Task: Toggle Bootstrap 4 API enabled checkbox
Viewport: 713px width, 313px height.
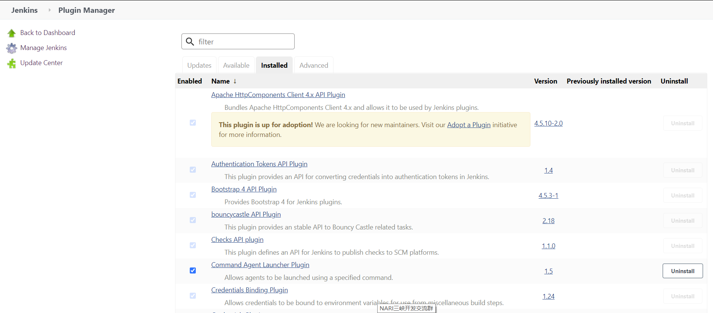Action: tap(193, 195)
